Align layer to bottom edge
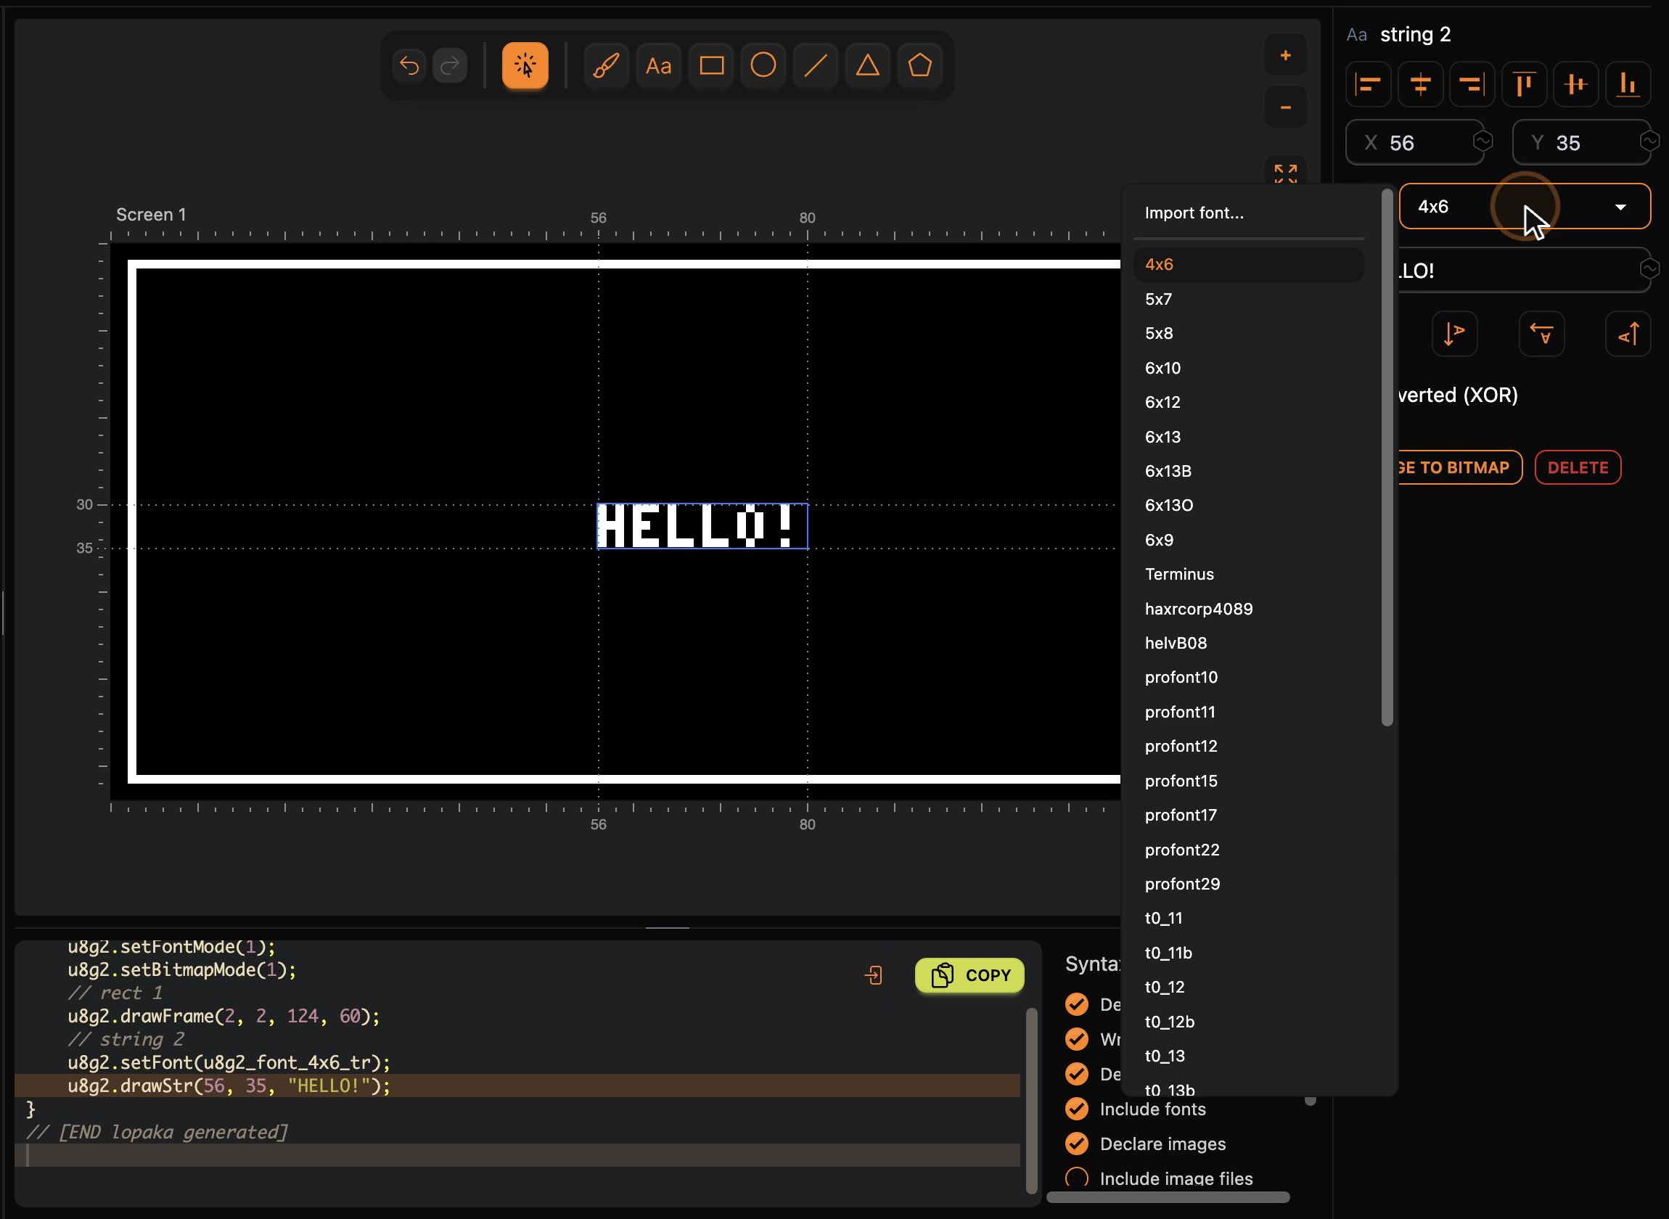The width and height of the screenshot is (1669, 1219). (x=1628, y=84)
